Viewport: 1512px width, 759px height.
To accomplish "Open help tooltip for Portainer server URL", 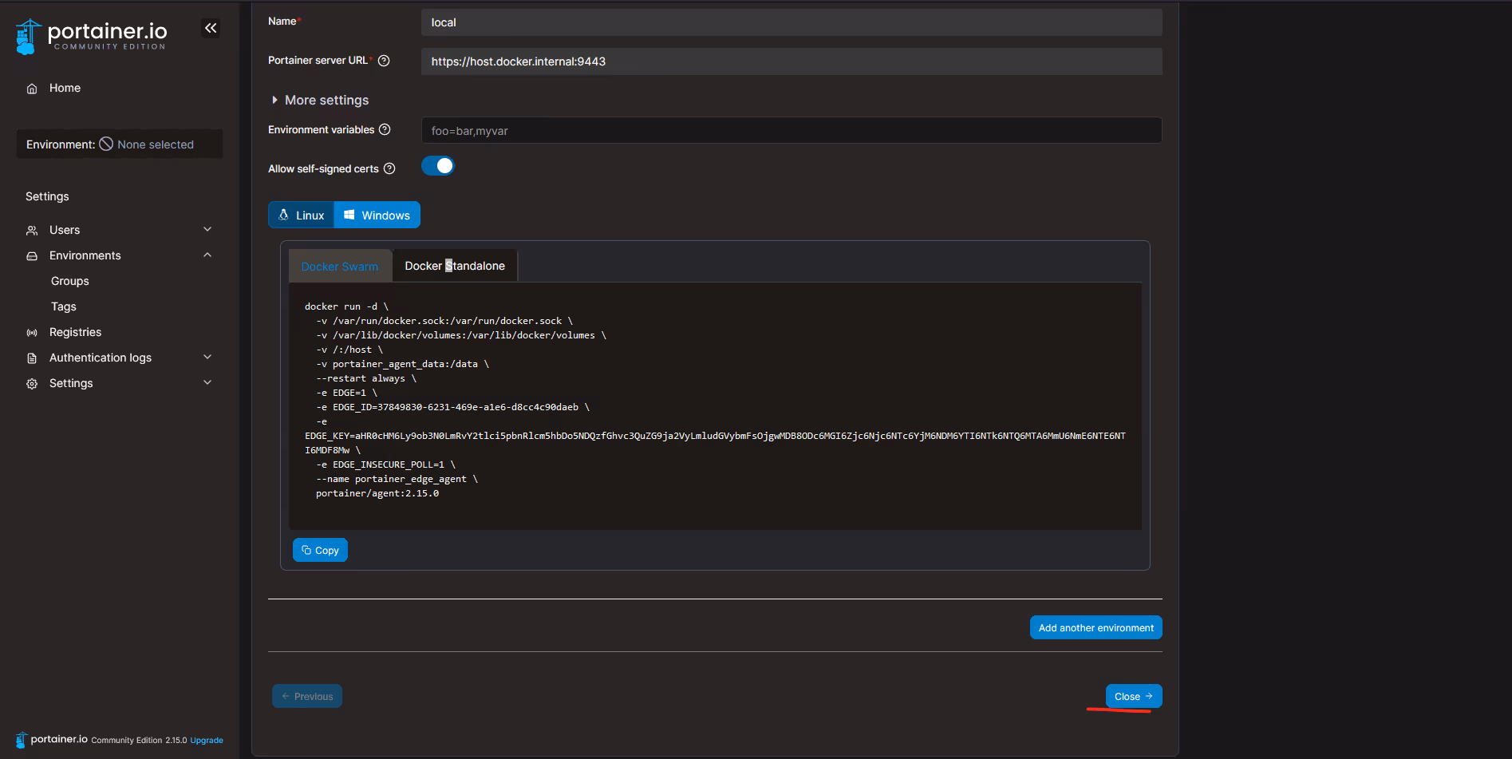I will 384,61.
